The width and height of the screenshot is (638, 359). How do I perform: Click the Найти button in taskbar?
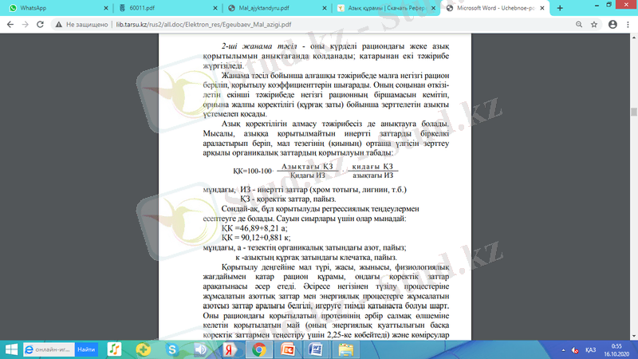click(x=86, y=349)
